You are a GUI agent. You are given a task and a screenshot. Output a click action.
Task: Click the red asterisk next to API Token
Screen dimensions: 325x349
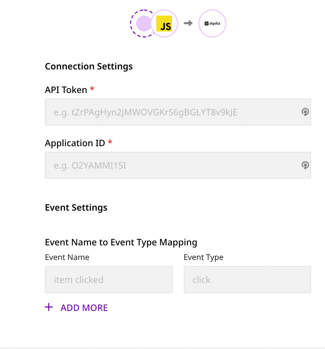(x=92, y=89)
